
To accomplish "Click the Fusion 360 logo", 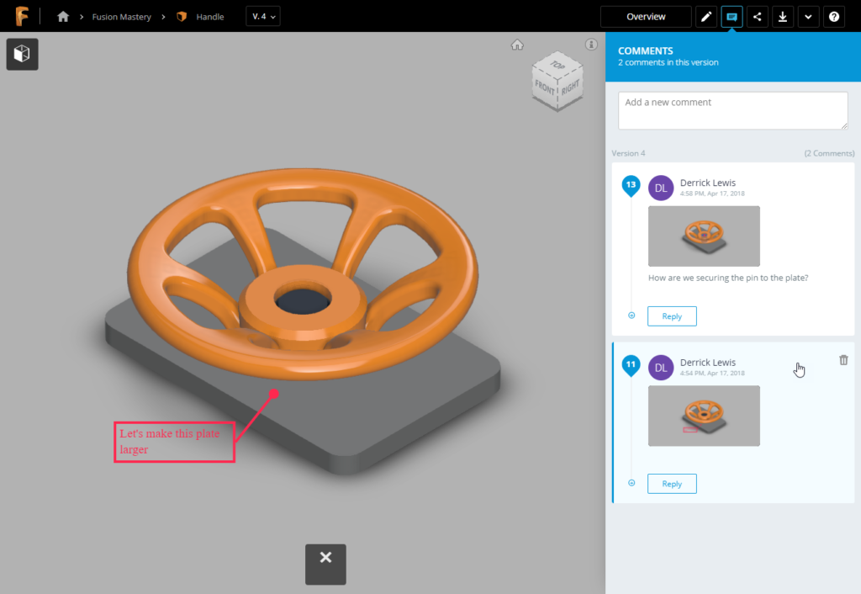I will point(23,15).
